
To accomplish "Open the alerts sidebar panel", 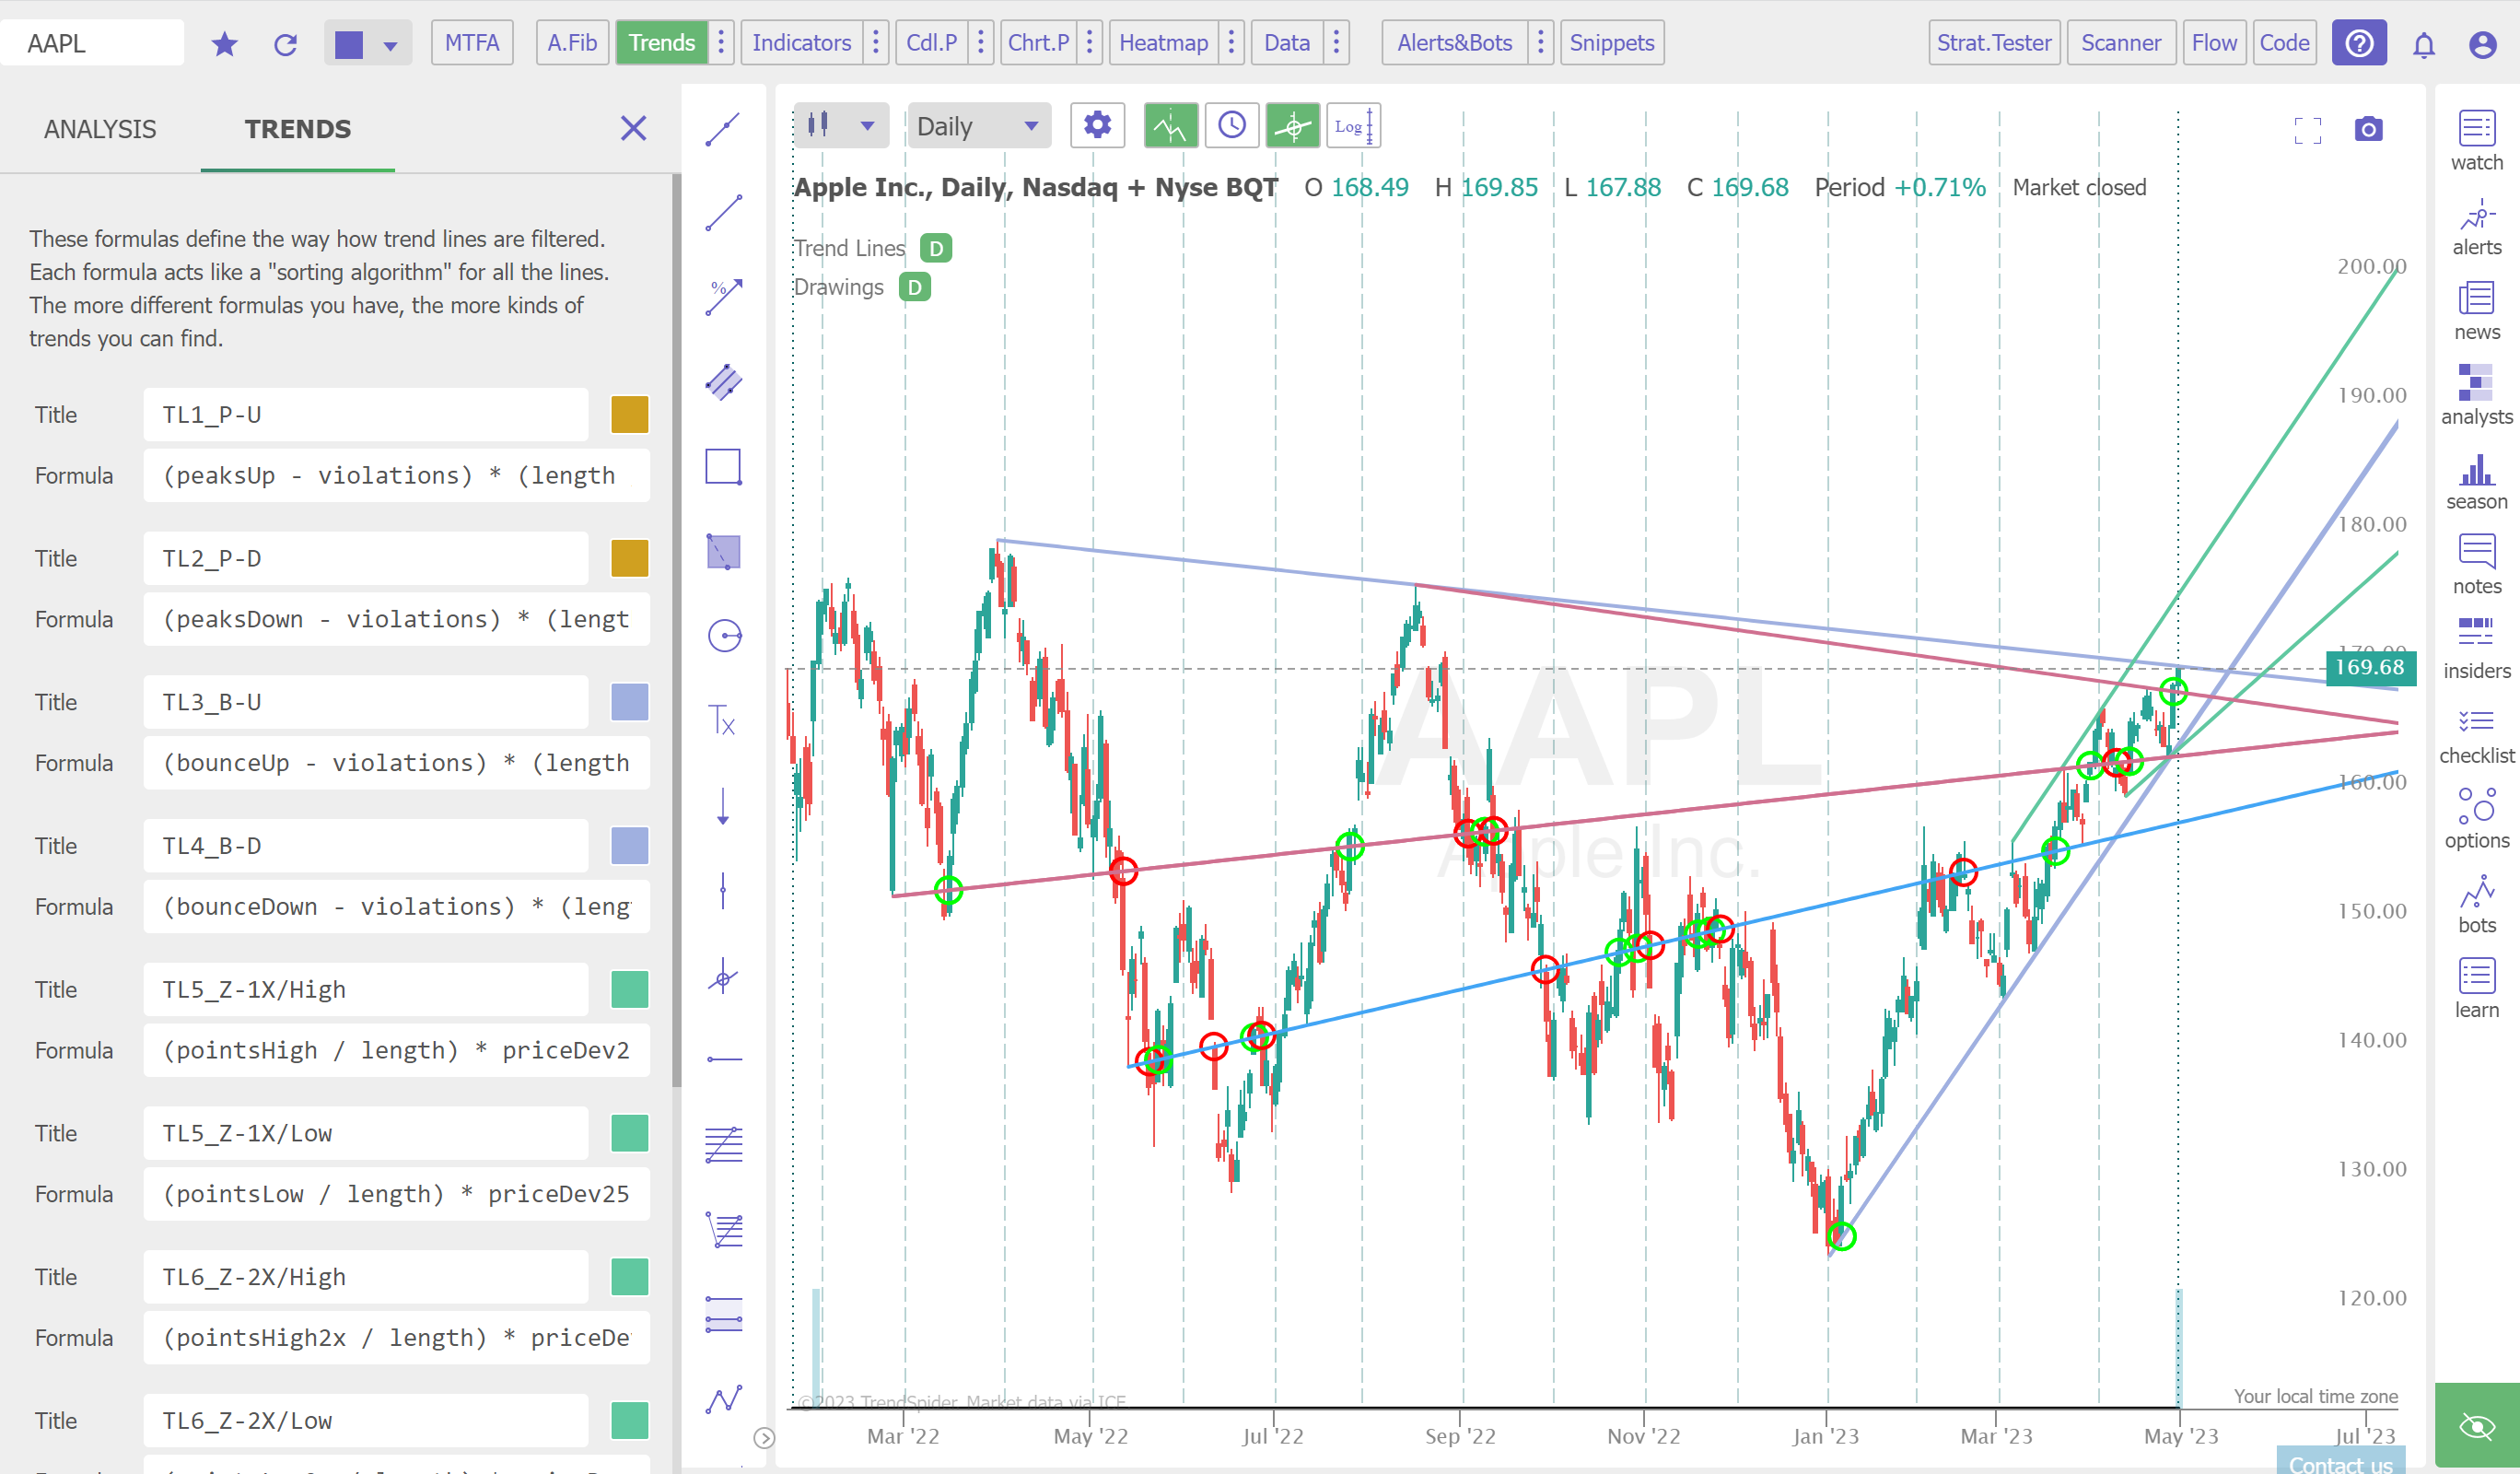I will pyautogui.click(x=2476, y=227).
